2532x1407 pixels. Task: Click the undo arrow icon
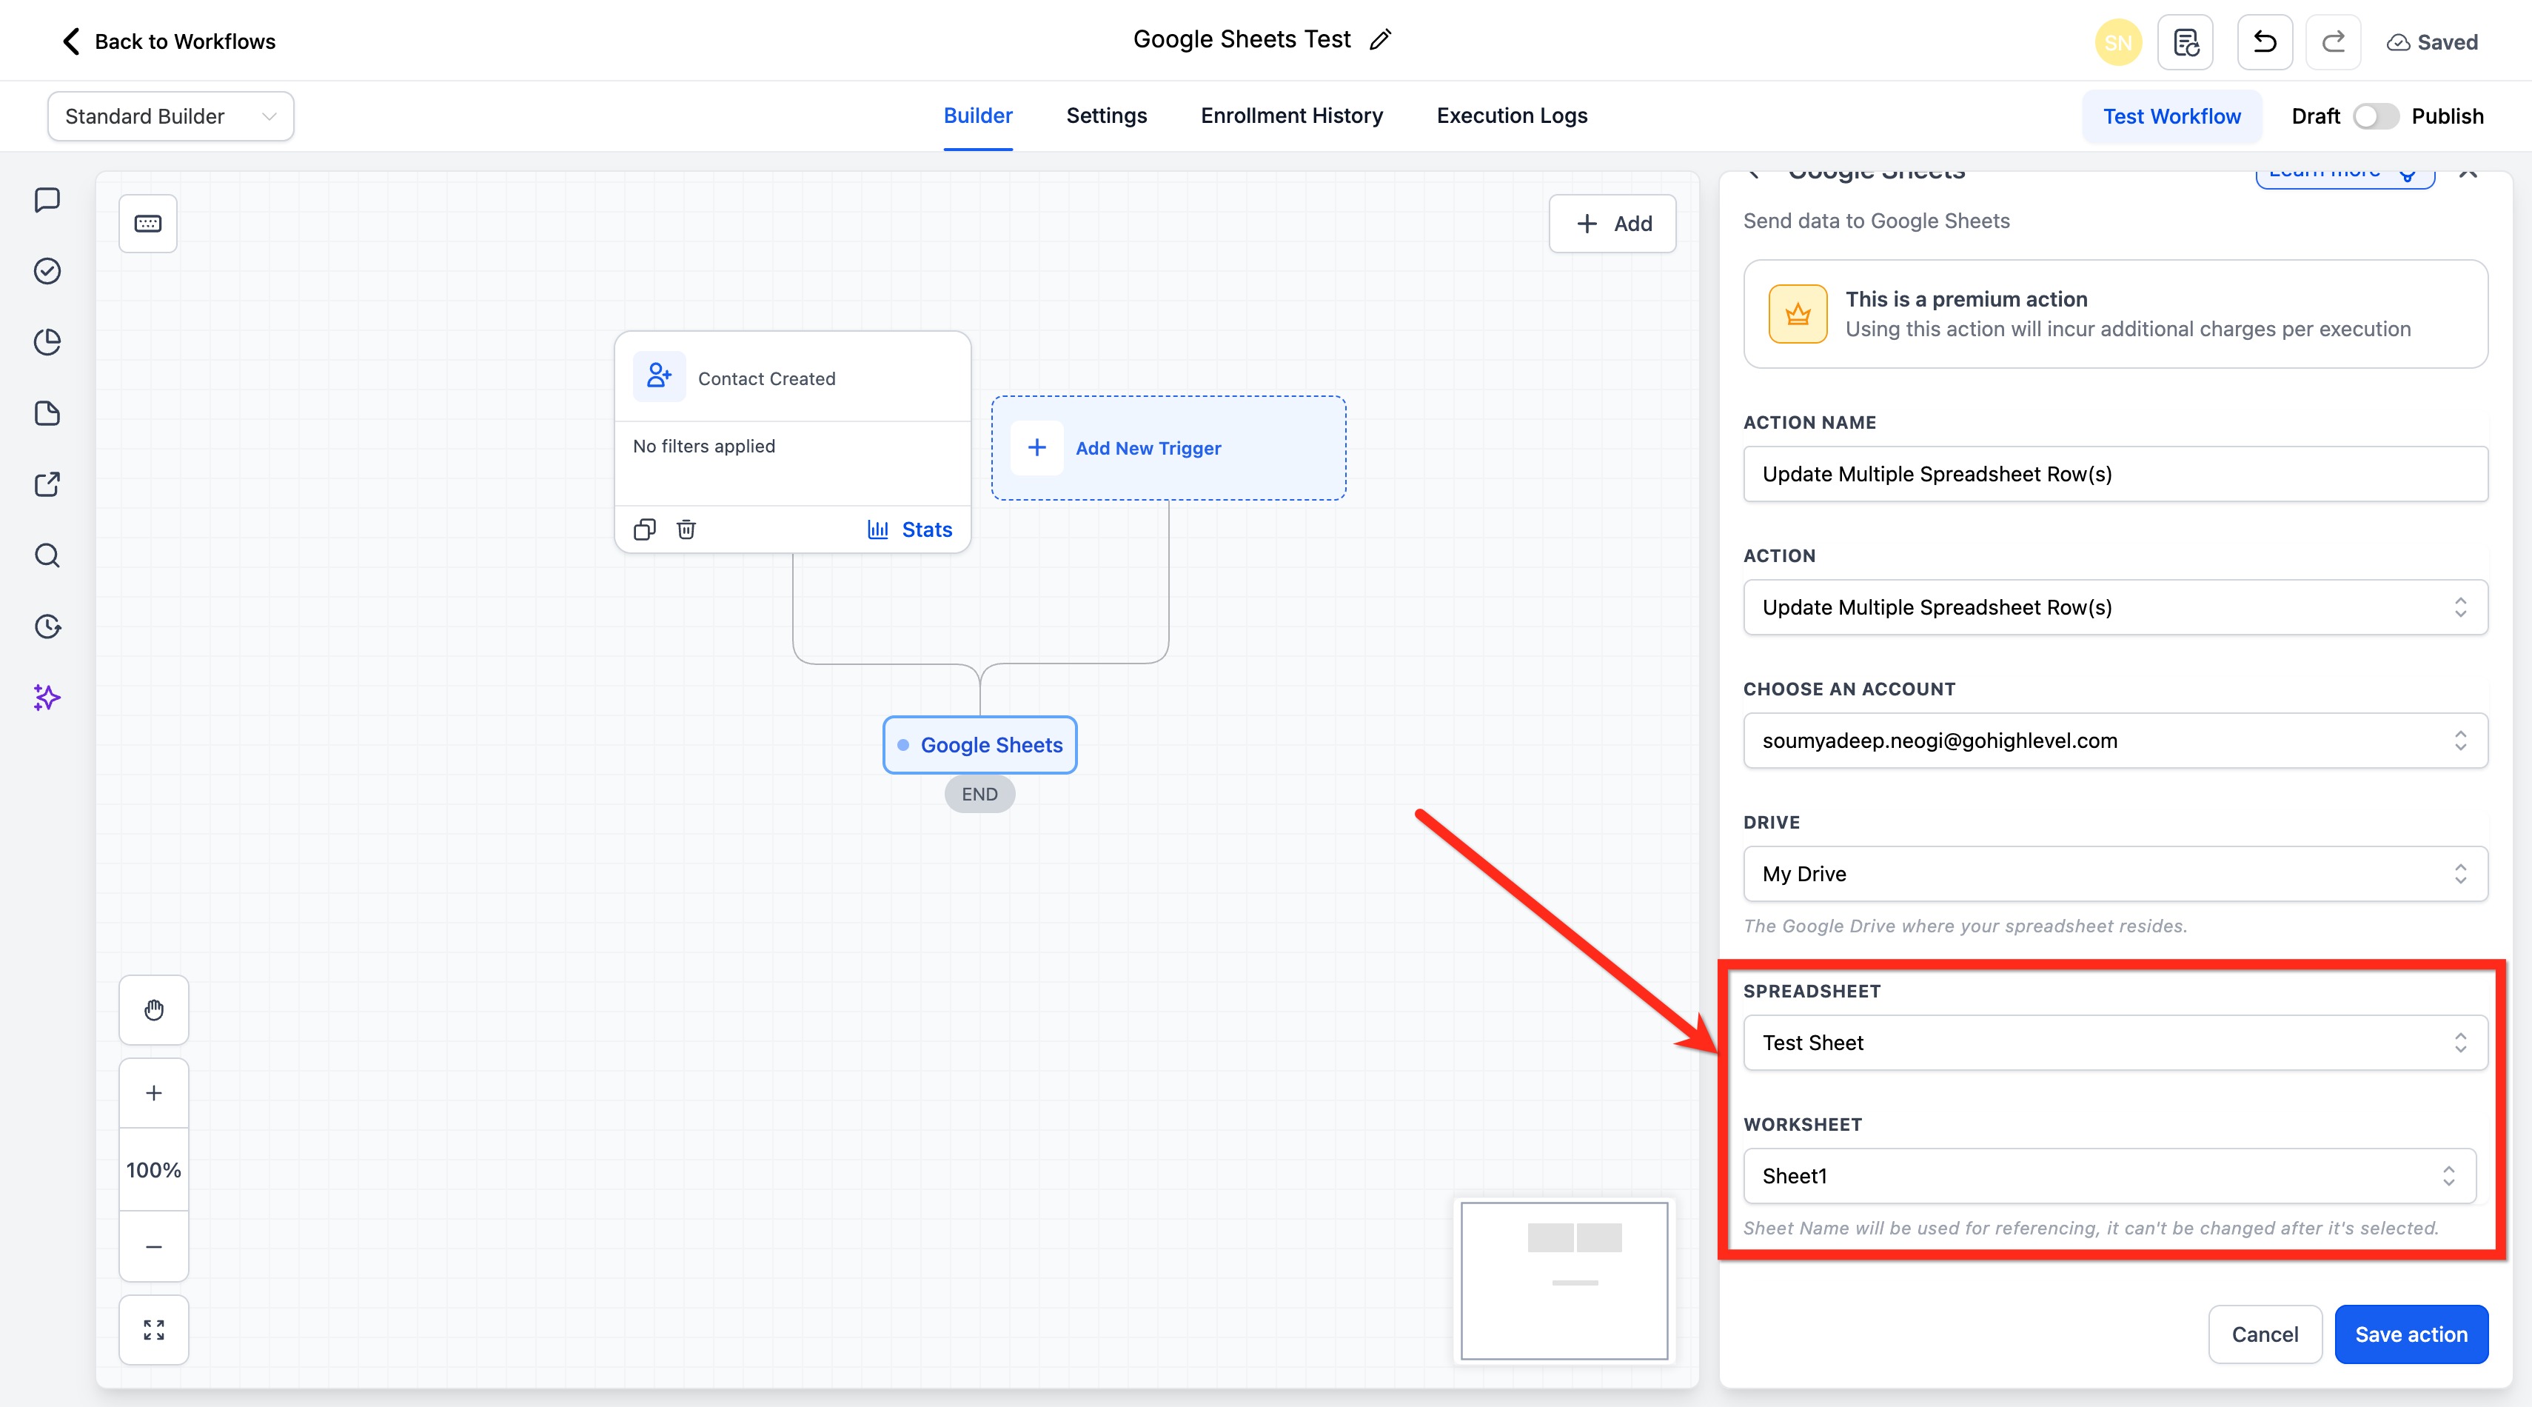click(2264, 42)
